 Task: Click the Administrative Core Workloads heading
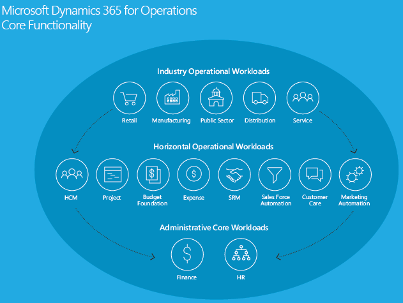[x=214, y=228]
